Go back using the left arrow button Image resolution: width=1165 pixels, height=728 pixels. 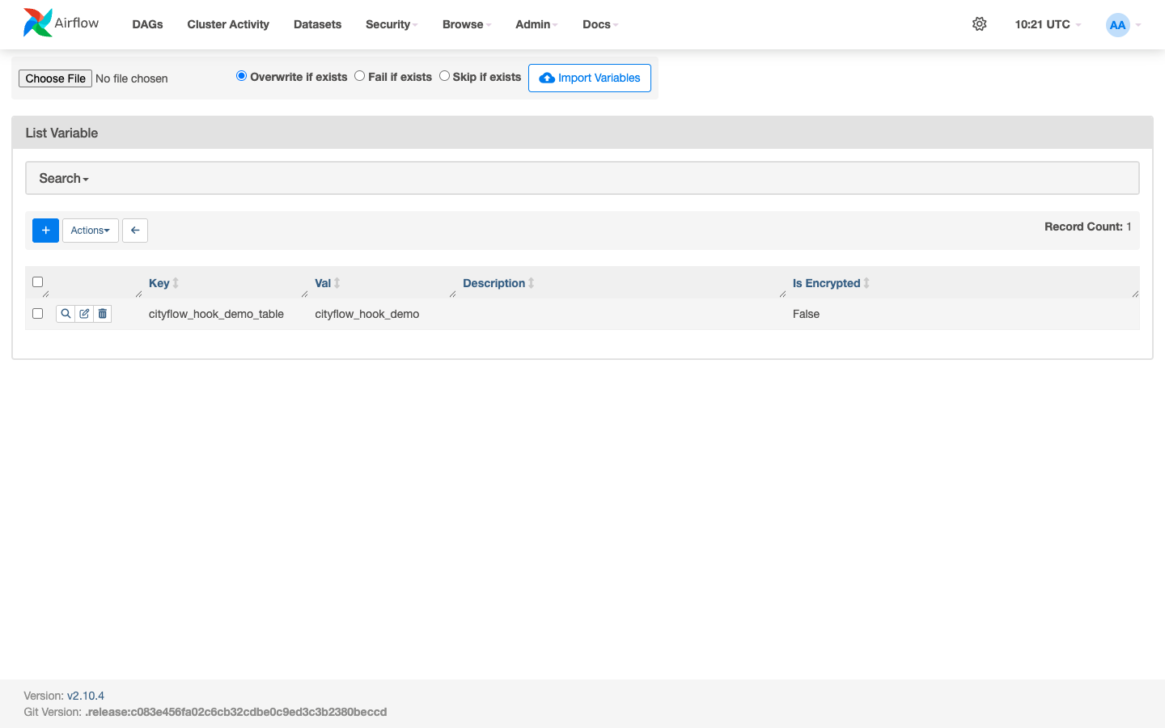(x=135, y=231)
